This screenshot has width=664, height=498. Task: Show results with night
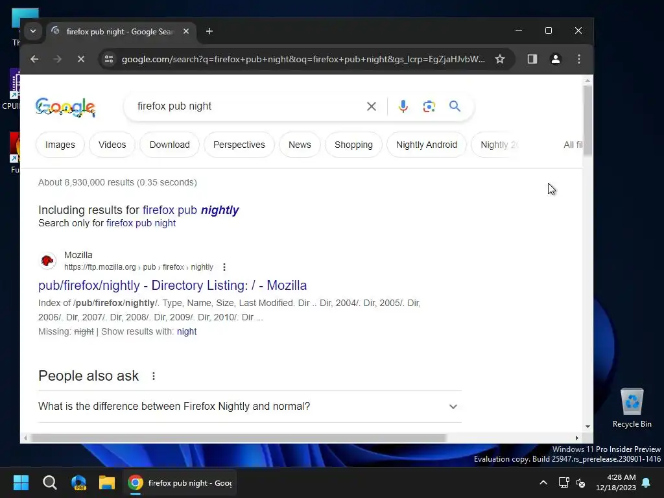(x=187, y=331)
